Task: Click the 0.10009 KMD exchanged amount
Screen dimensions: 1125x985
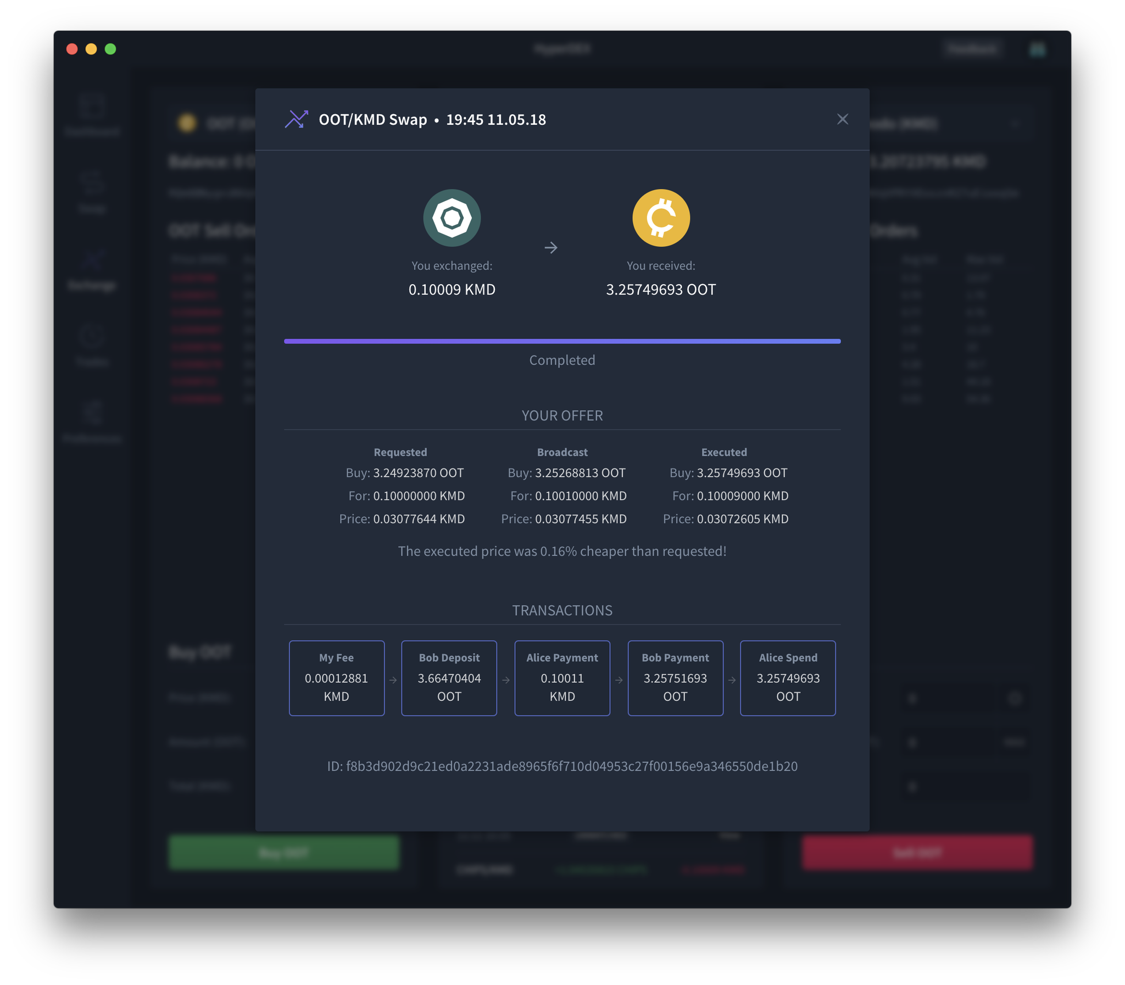Action: pyautogui.click(x=452, y=289)
